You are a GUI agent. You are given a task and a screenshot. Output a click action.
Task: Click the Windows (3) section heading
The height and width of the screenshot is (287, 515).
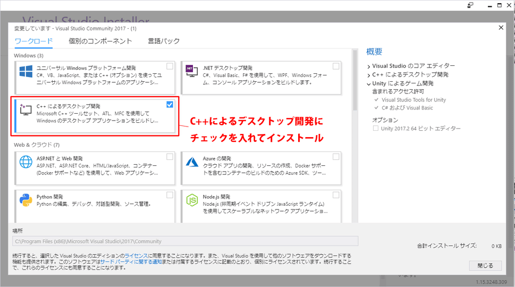29,55
